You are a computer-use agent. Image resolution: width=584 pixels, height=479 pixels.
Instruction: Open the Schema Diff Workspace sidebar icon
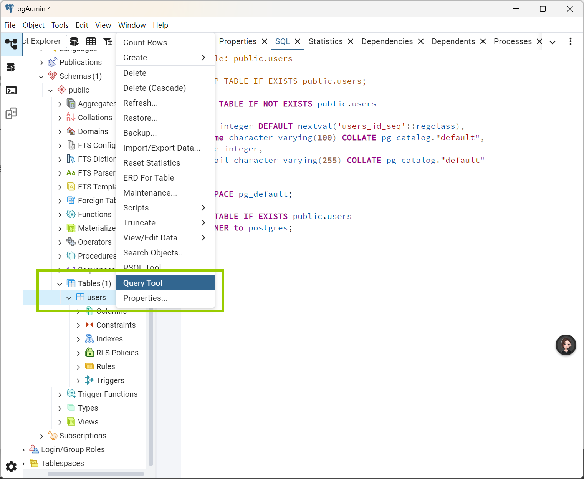[11, 113]
